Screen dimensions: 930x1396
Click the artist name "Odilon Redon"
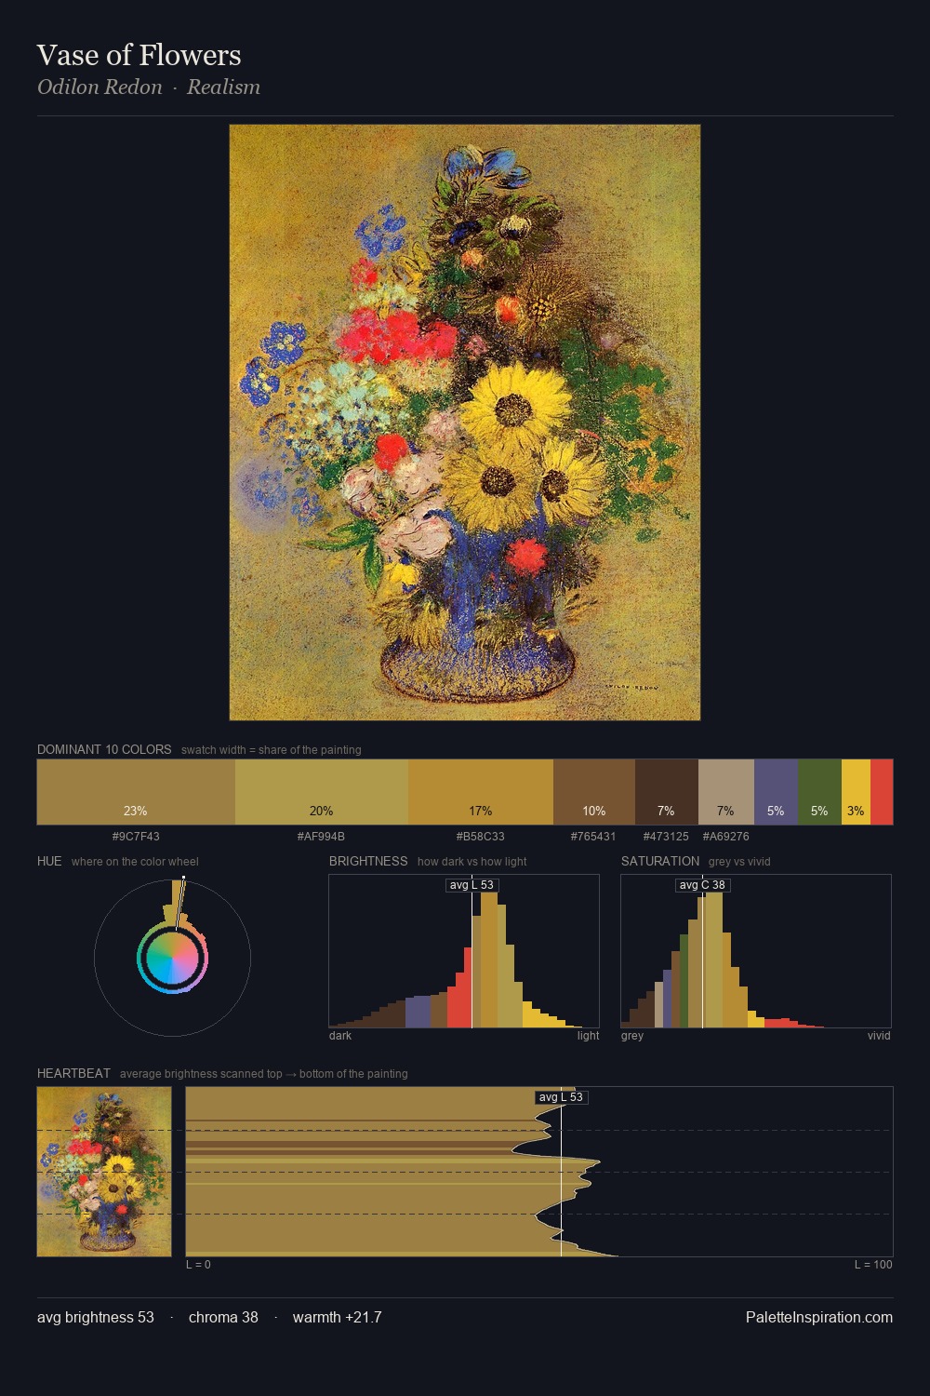(100, 87)
